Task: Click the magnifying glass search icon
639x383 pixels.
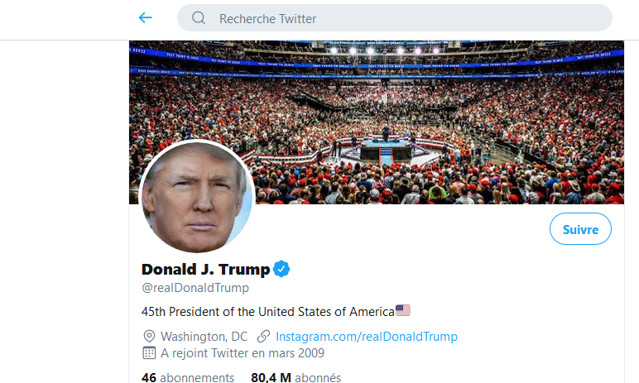Action: pos(199,18)
